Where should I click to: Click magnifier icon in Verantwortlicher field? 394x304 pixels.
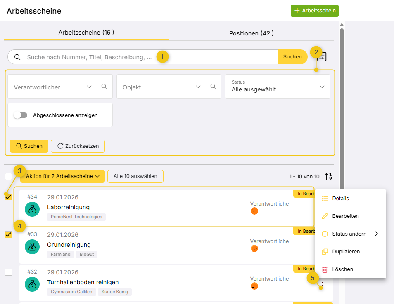(104, 87)
